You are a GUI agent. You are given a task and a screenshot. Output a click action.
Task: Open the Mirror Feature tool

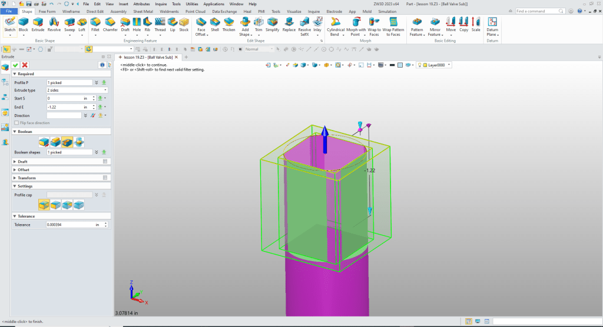(x=435, y=24)
